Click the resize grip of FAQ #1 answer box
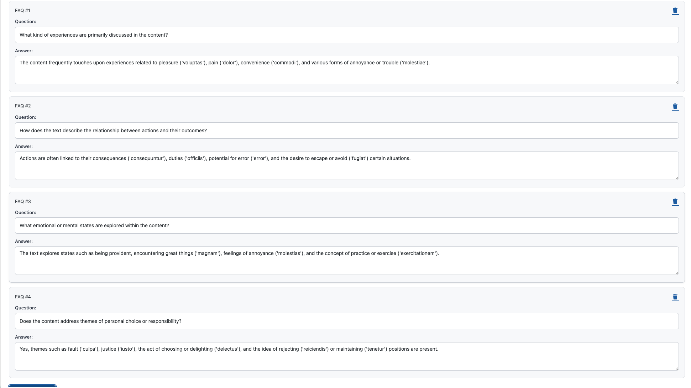The image size is (691, 388). (x=677, y=83)
